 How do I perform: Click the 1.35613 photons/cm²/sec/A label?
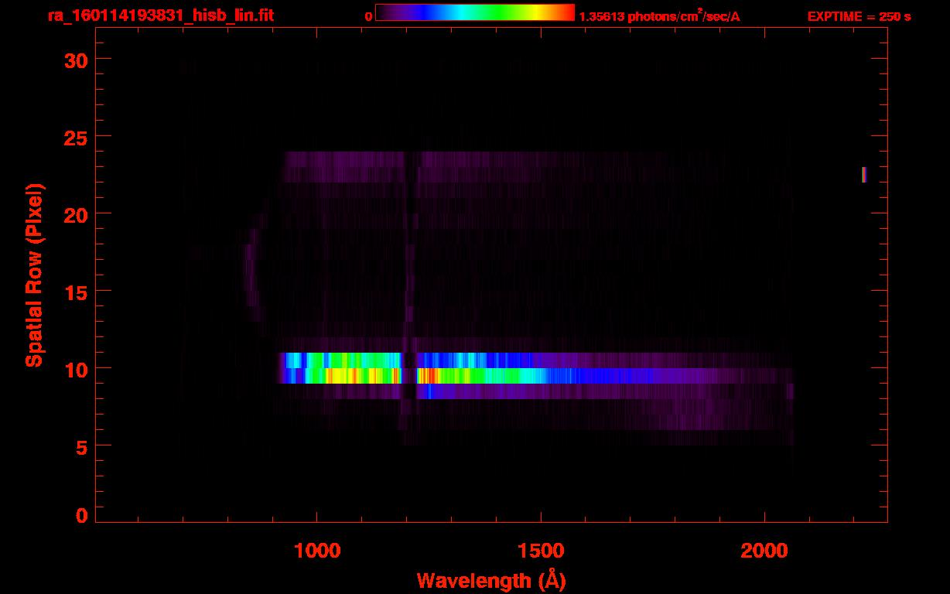[x=660, y=16]
